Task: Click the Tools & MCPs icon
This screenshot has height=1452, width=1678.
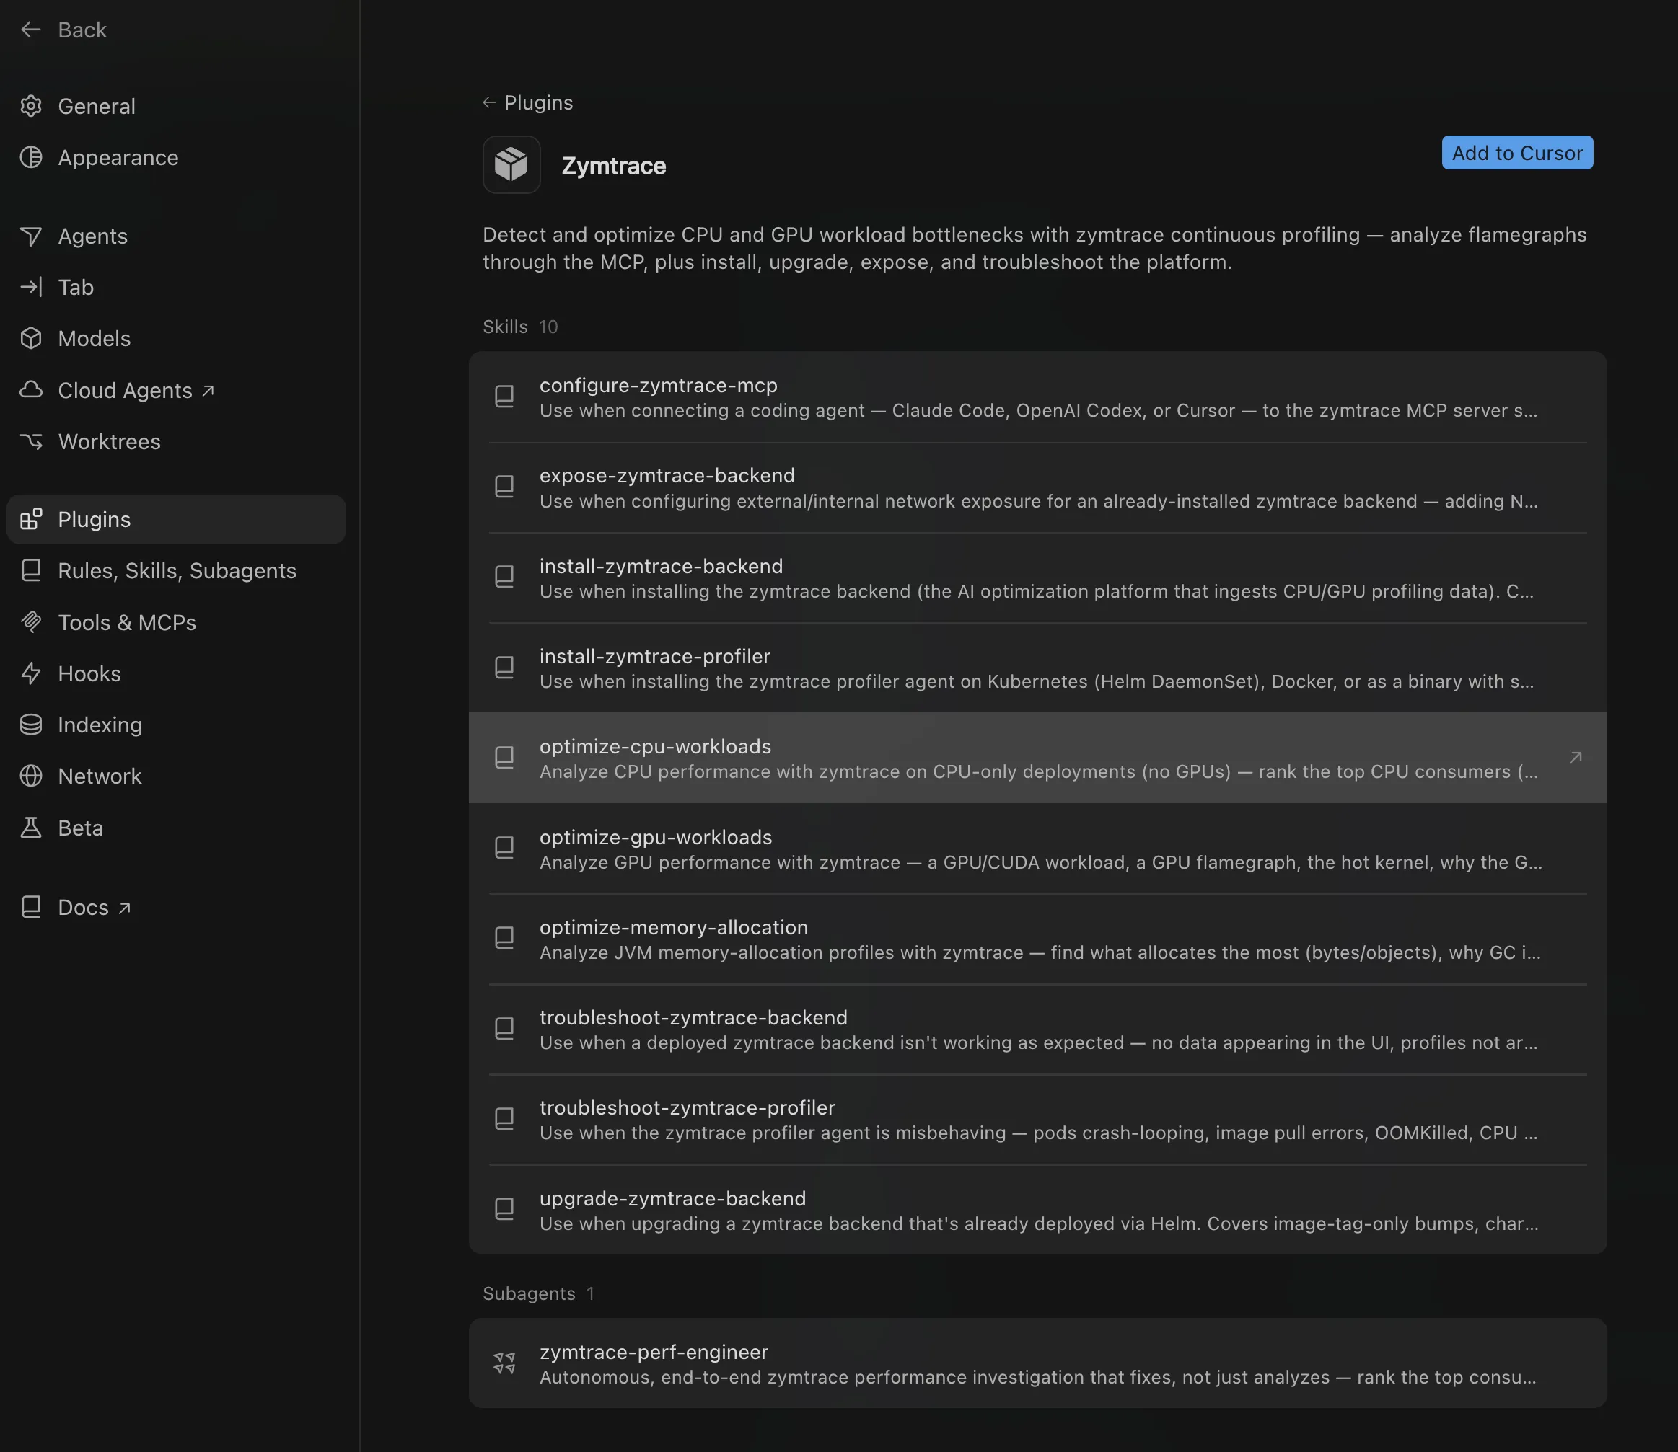Action: [31, 621]
